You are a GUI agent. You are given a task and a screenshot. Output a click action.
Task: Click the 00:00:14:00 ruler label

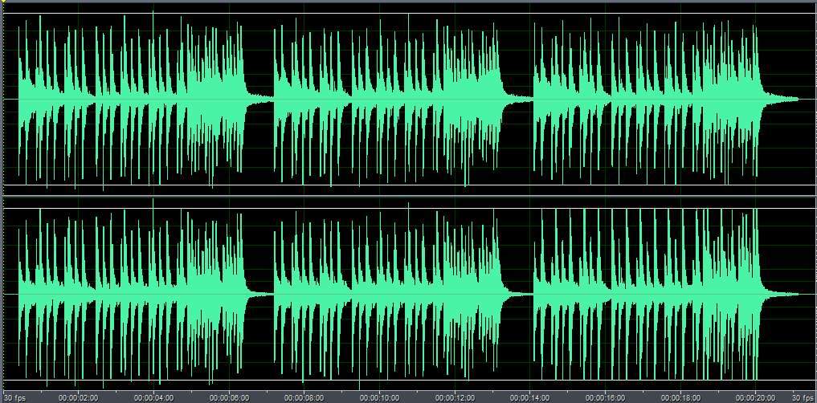[x=530, y=398]
